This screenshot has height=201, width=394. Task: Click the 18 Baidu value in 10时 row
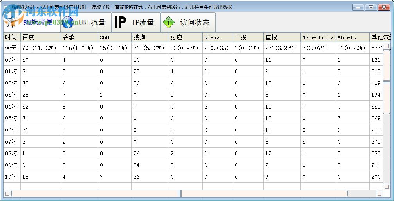click(x=25, y=177)
